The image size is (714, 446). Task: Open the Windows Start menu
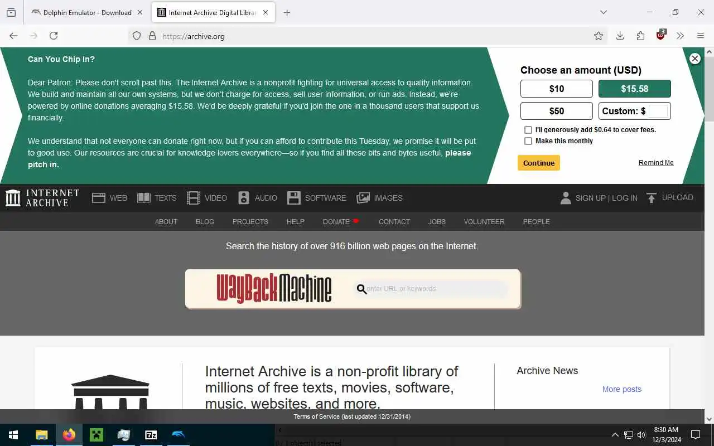[x=13, y=435]
